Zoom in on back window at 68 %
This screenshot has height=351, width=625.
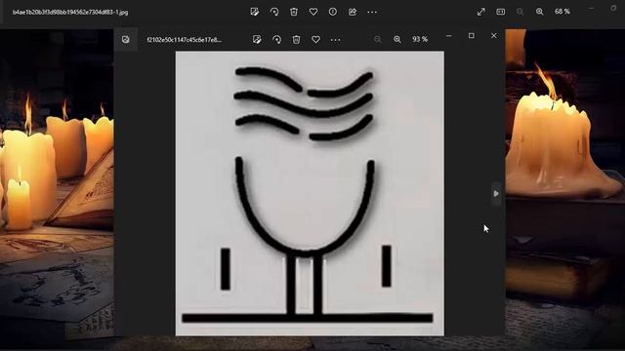click(x=539, y=12)
